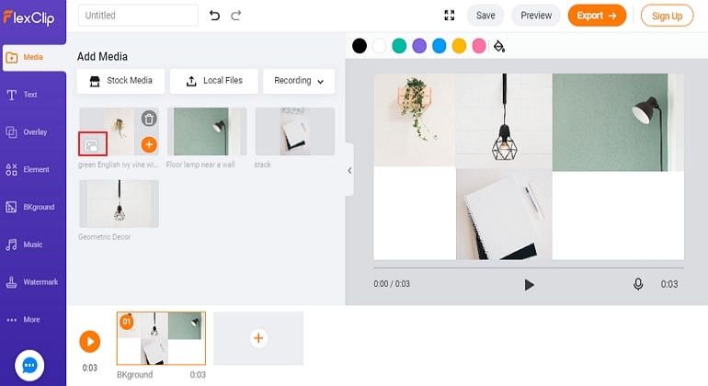Select the green color swatch

coord(399,46)
